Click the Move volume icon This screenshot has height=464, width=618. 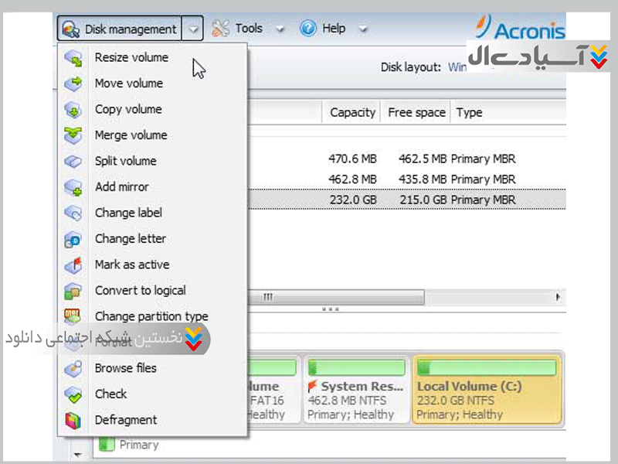73,84
